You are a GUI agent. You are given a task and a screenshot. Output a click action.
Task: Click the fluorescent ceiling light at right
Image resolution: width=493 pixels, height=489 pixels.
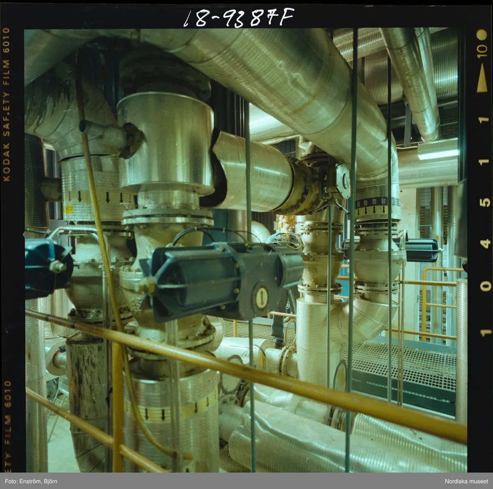[x=437, y=154]
